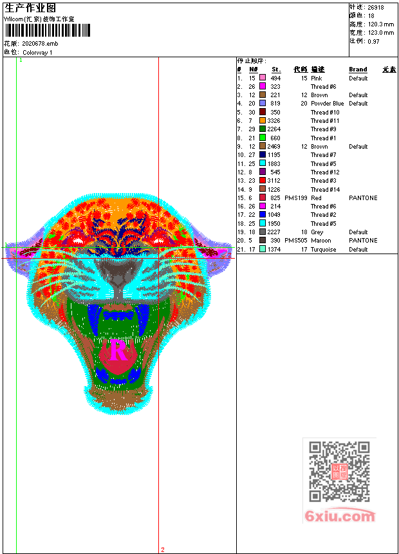Choose the purple Thread #12 swatch
399x554 pixels.
263,172
